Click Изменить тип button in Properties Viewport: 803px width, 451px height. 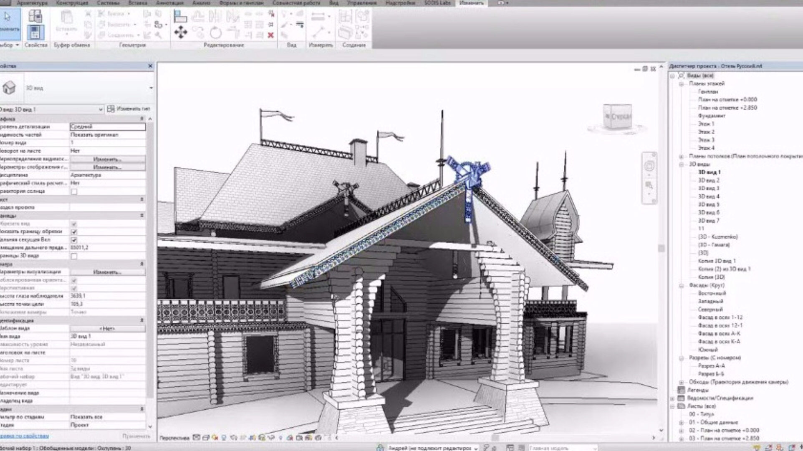(x=133, y=109)
